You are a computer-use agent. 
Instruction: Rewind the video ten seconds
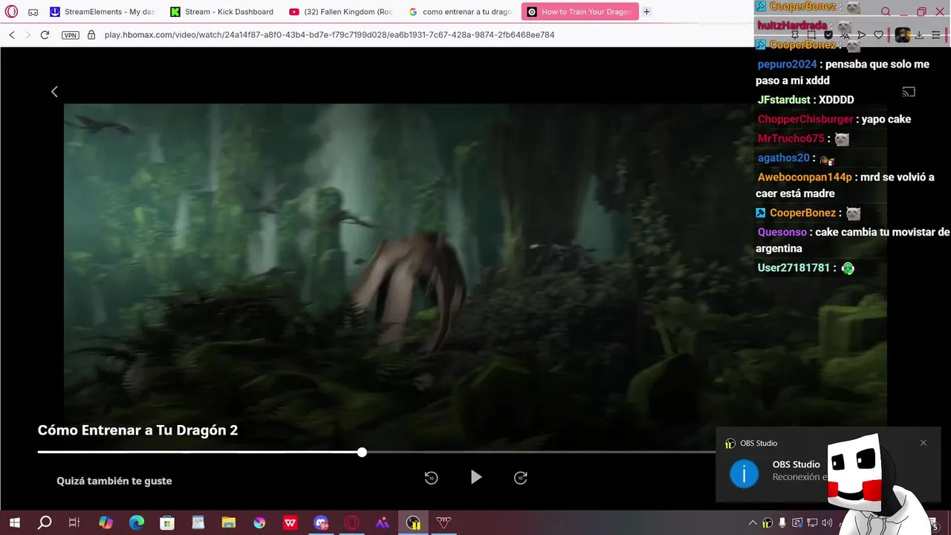click(431, 478)
